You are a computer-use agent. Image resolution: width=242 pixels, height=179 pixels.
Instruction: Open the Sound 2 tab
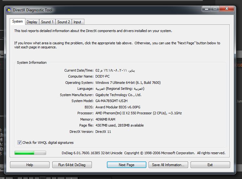[64, 22]
